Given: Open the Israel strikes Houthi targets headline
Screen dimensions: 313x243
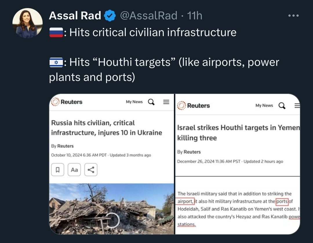Looking at the screenshot, I should click(x=238, y=133).
